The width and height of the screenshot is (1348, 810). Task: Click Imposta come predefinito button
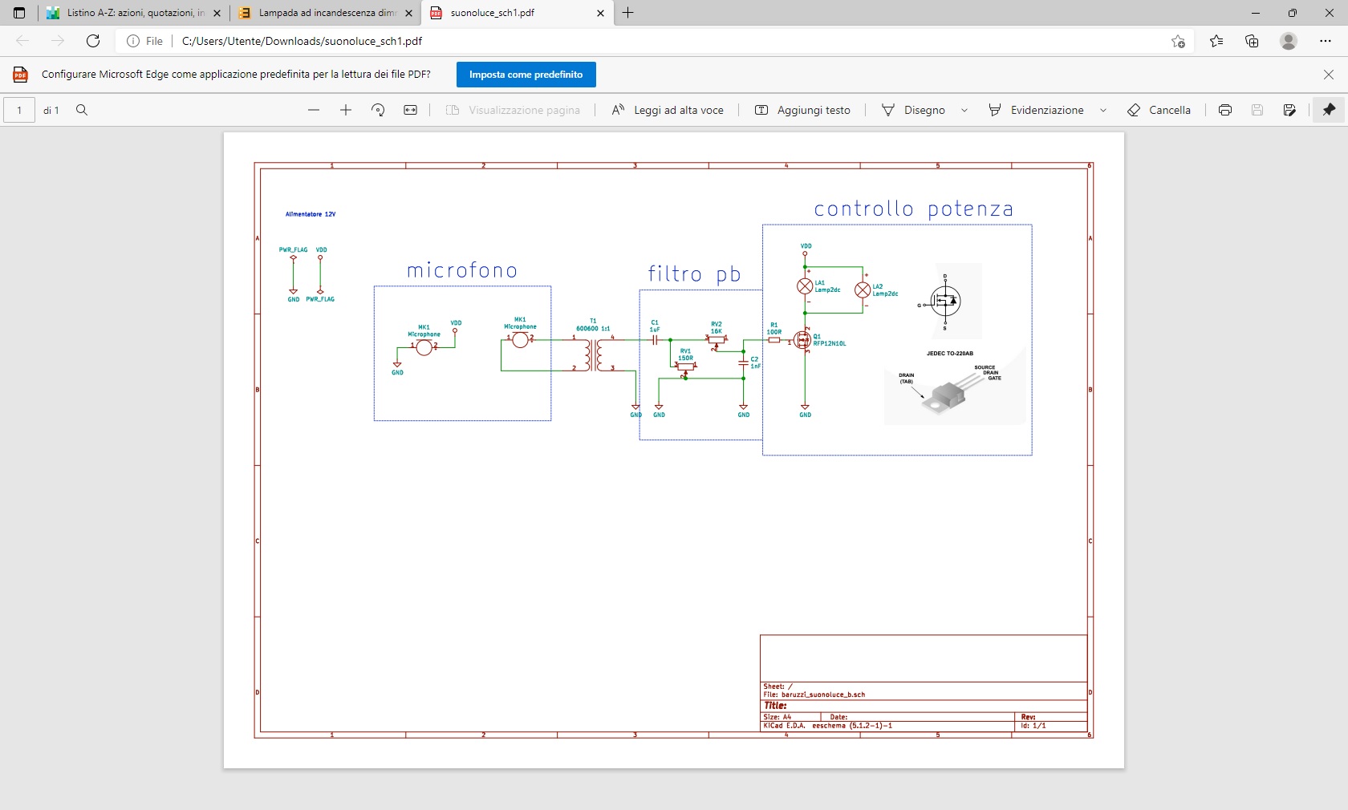click(x=526, y=75)
